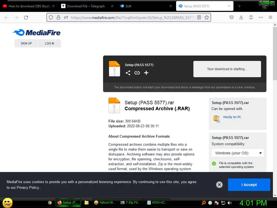Screen dimensions: 277x208
Task: Click the browser forward arrow
Action: click(x=16, y=18)
